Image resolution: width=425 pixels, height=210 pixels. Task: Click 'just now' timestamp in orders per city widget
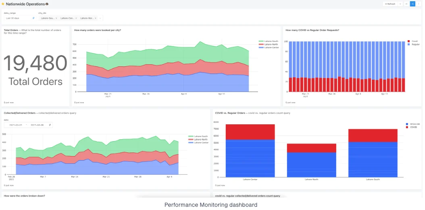pyautogui.click(x=80, y=103)
